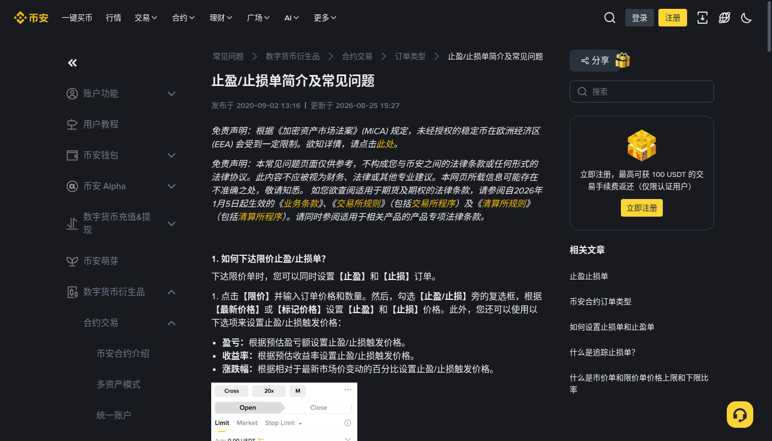Open customer support headset chat

[740, 415]
